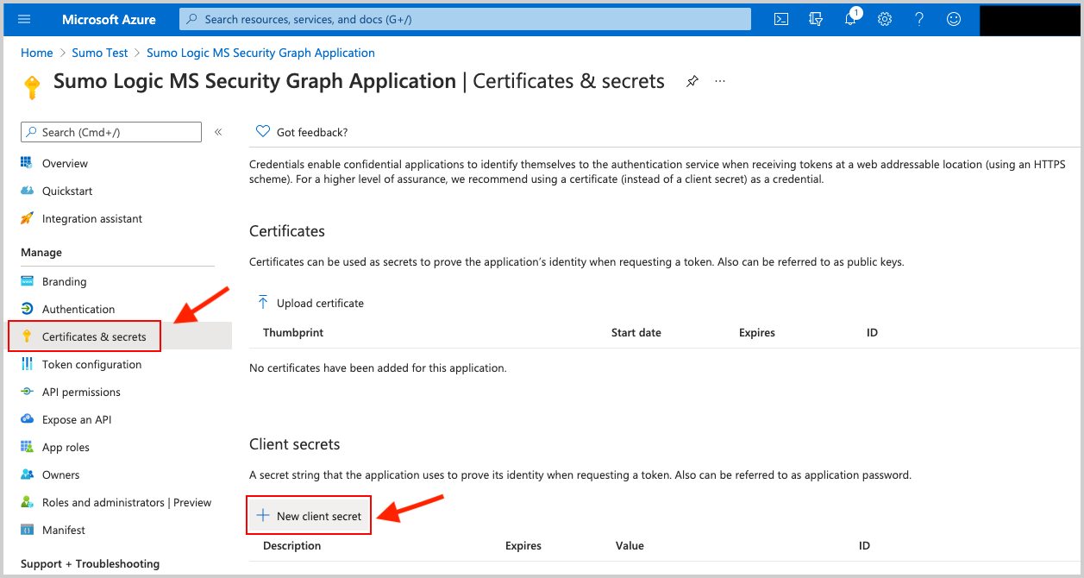
Task: Open portal settings gear
Action: [884, 18]
